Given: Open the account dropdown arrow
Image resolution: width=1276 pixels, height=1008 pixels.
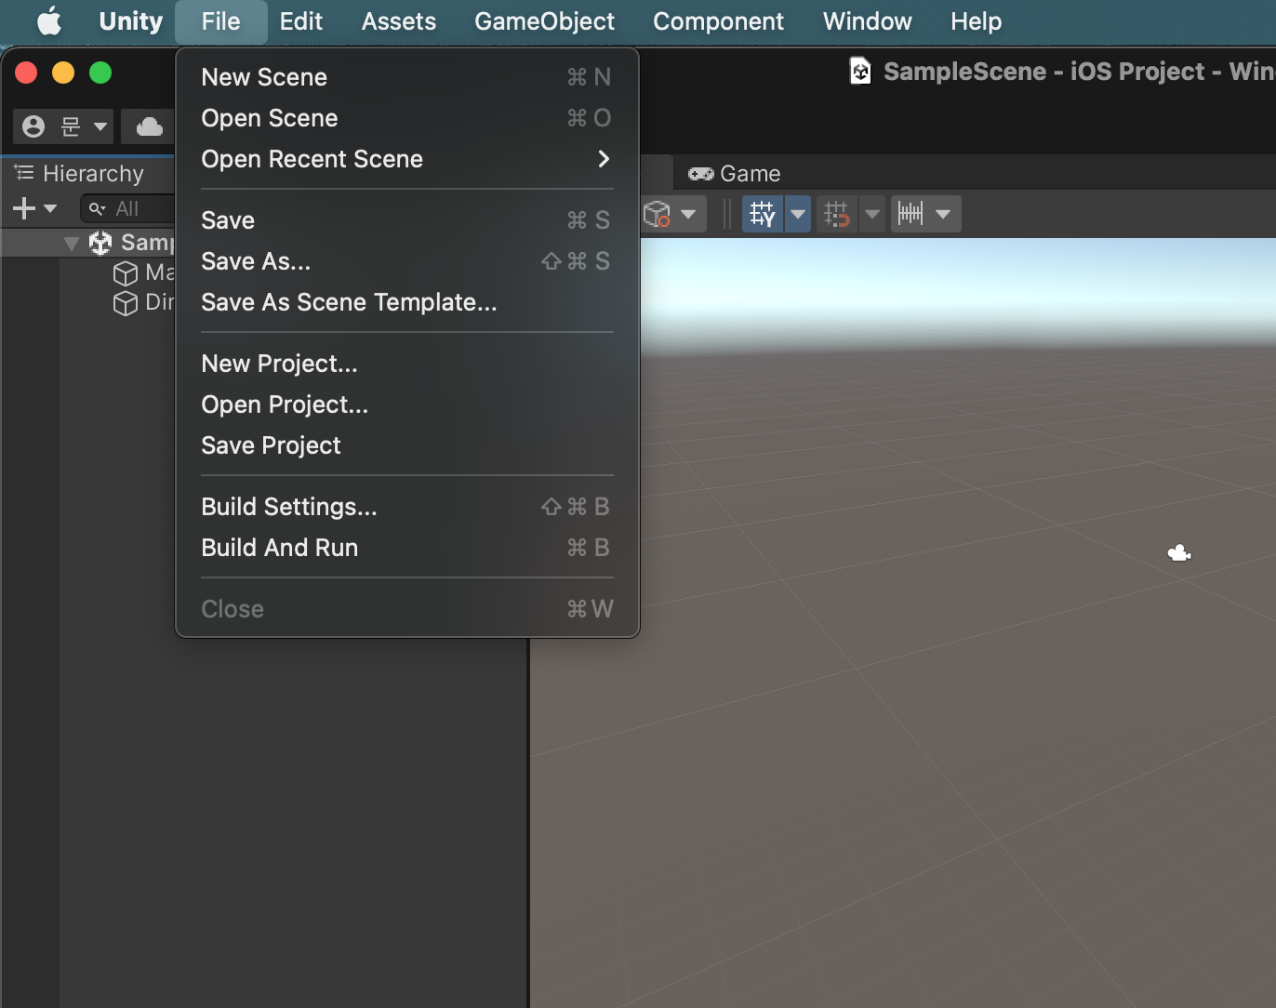Looking at the screenshot, I should coord(100,126).
